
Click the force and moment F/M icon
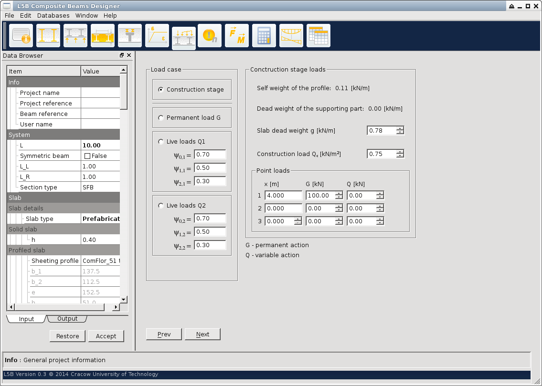click(x=237, y=36)
